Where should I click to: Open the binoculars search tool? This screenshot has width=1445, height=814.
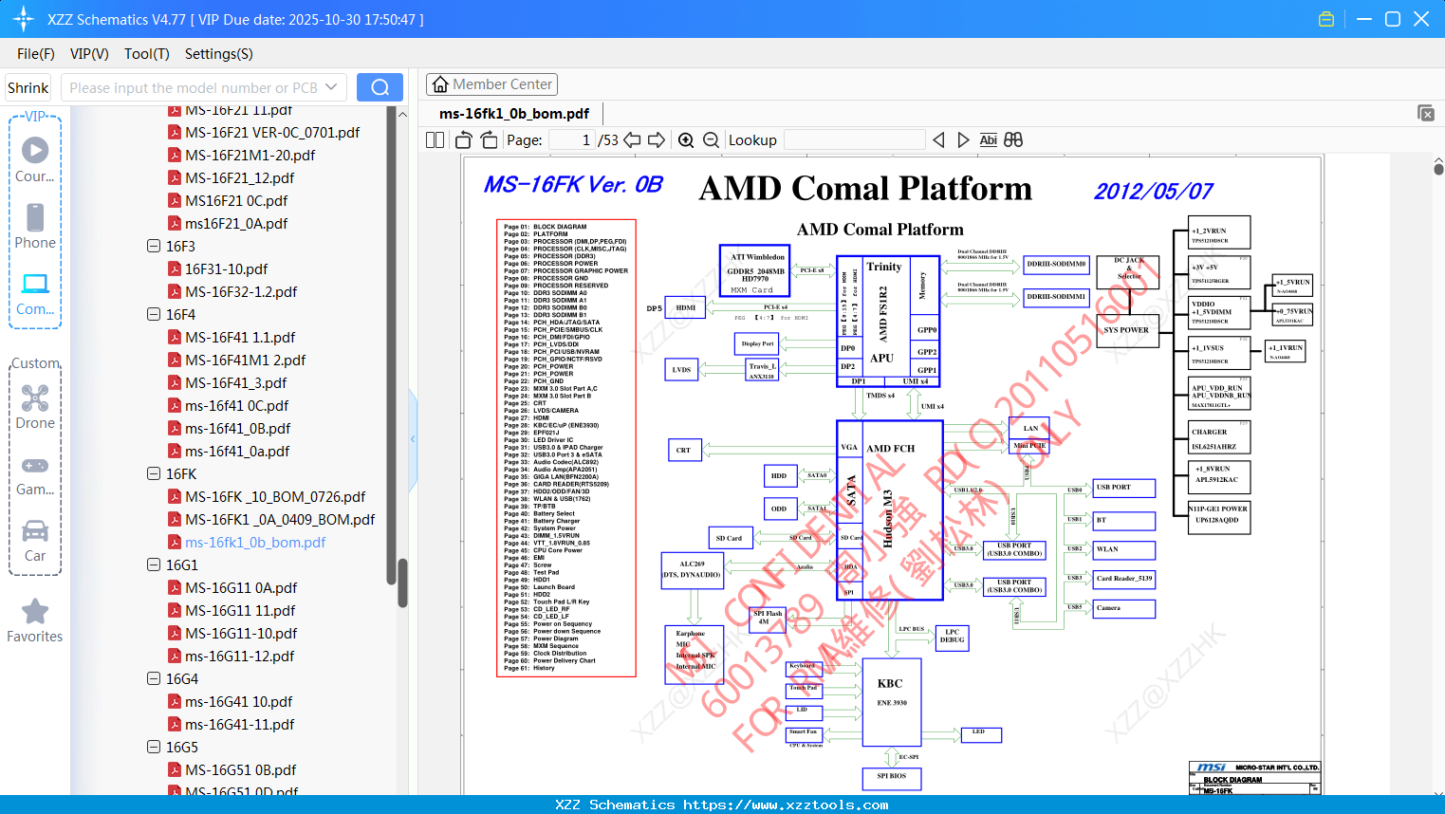(1011, 139)
